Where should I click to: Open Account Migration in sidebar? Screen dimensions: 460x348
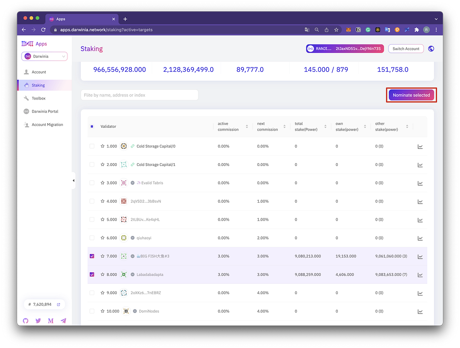44,125
